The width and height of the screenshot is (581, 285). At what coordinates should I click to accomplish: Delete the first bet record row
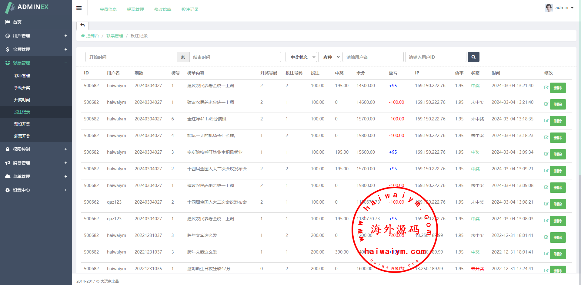558,88
